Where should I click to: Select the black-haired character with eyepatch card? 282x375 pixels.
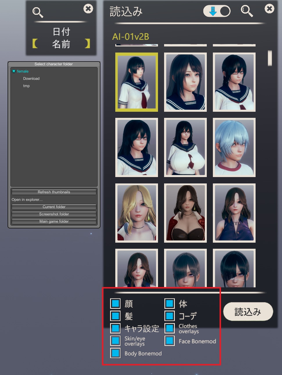(x=234, y=268)
